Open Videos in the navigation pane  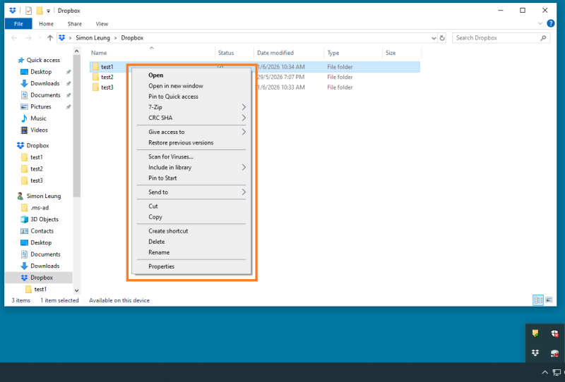[39, 130]
